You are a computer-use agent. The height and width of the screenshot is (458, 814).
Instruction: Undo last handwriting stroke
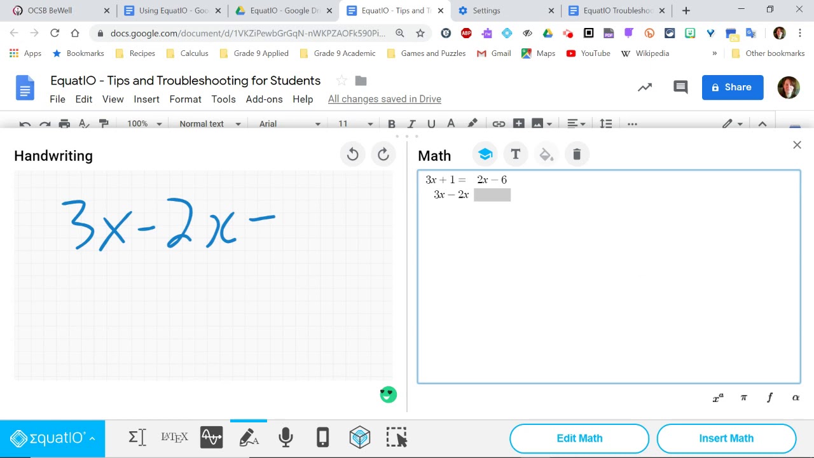(x=353, y=155)
